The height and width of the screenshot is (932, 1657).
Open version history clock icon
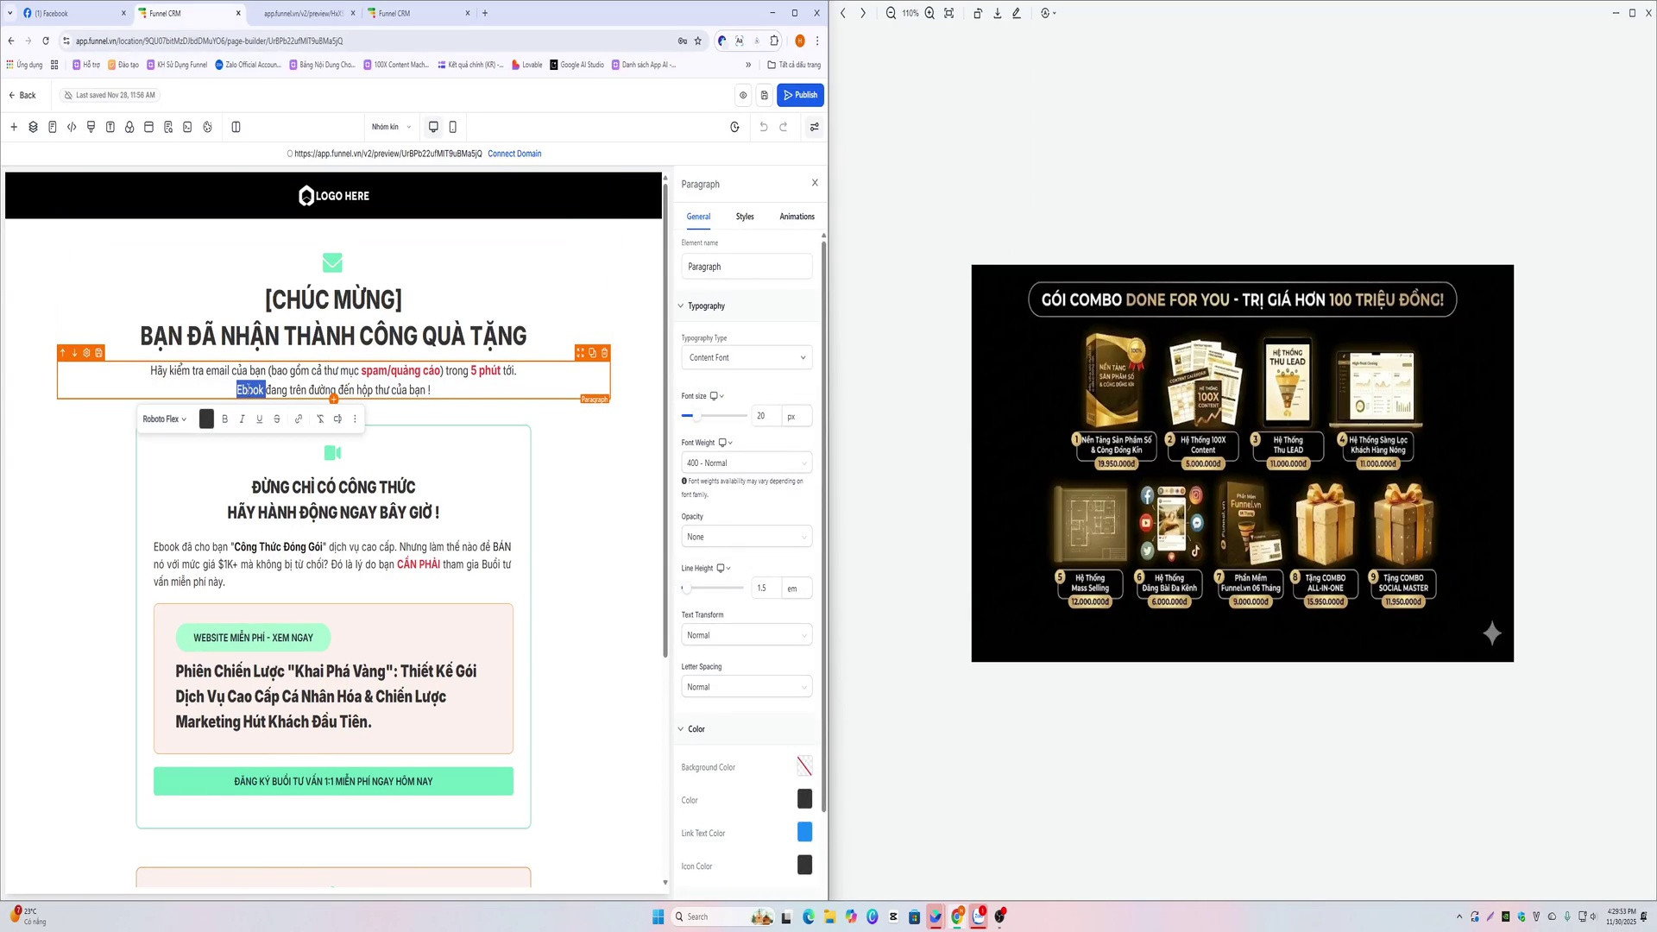(734, 127)
